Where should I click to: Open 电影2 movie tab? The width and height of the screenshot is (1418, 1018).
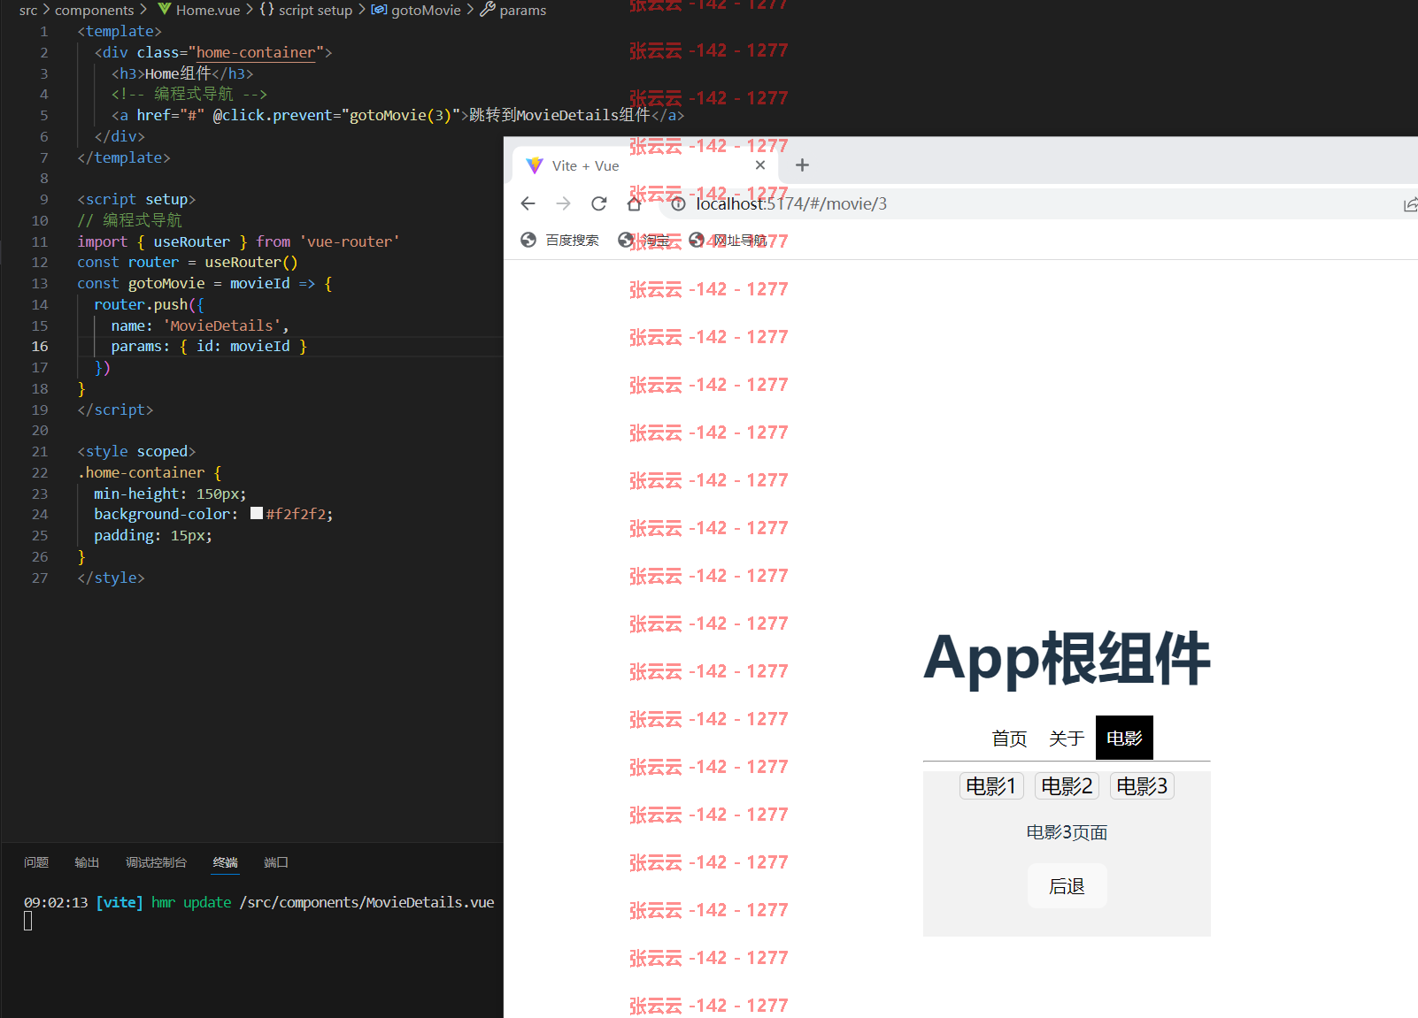(1067, 786)
